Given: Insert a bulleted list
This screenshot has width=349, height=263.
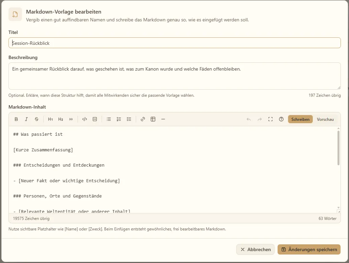Looking at the screenshot, I should tap(109, 119).
